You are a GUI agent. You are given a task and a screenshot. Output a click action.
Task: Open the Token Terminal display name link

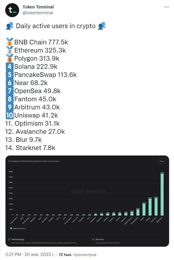pyautogui.click(x=38, y=7)
